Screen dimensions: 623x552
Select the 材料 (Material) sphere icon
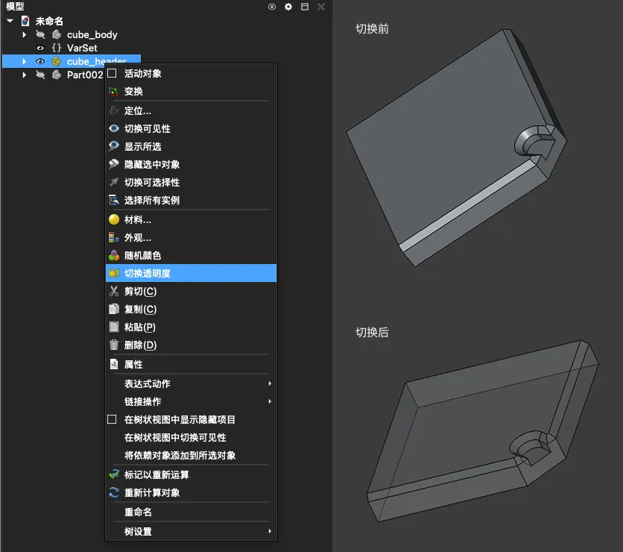pos(113,220)
